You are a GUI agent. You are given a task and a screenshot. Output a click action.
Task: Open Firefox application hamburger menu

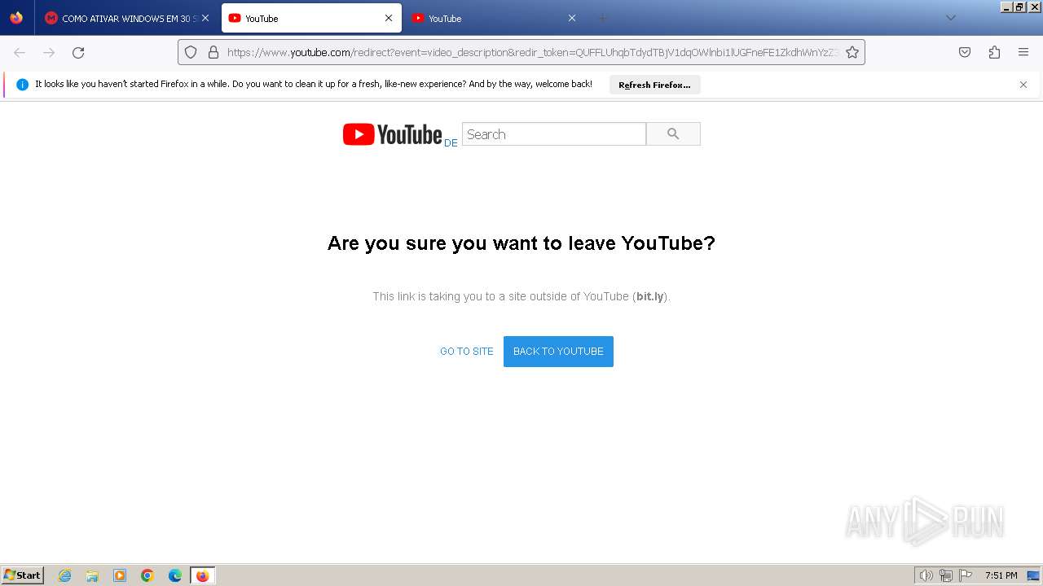click(1023, 52)
